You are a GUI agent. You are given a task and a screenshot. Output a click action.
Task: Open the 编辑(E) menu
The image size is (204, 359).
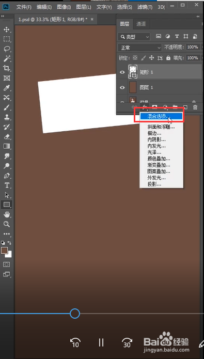click(44, 7)
